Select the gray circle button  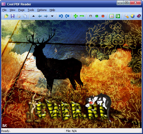point(91,16)
